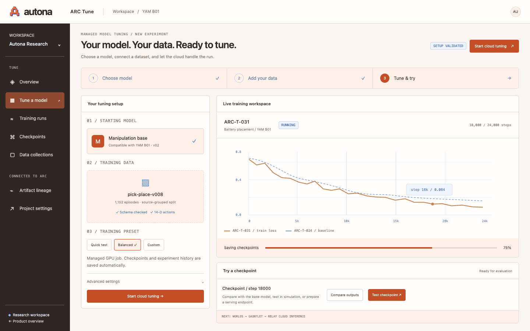Click the Saving checkpoints progress bar
Image resolution: width=530 pixels, height=331 pixels.
(381, 248)
